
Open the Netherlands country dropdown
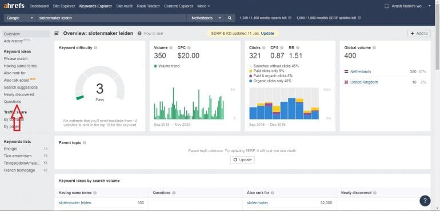[x=206, y=18]
